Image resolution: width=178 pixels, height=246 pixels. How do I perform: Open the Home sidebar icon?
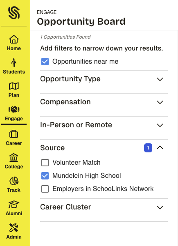pos(14,39)
